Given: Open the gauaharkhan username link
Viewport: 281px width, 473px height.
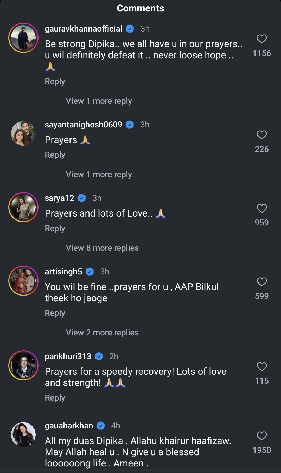Looking at the screenshot, I should (x=69, y=426).
